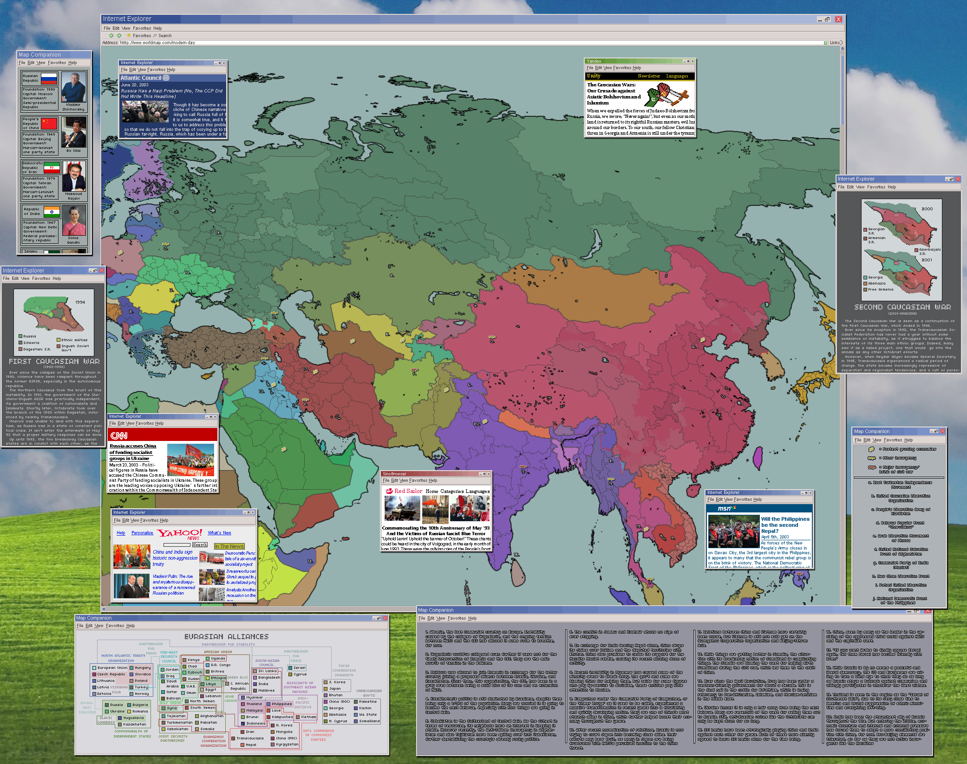Open the Help menu in Yandex window
The height and width of the screenshot is (764, 967).
[x=637, y=68]
